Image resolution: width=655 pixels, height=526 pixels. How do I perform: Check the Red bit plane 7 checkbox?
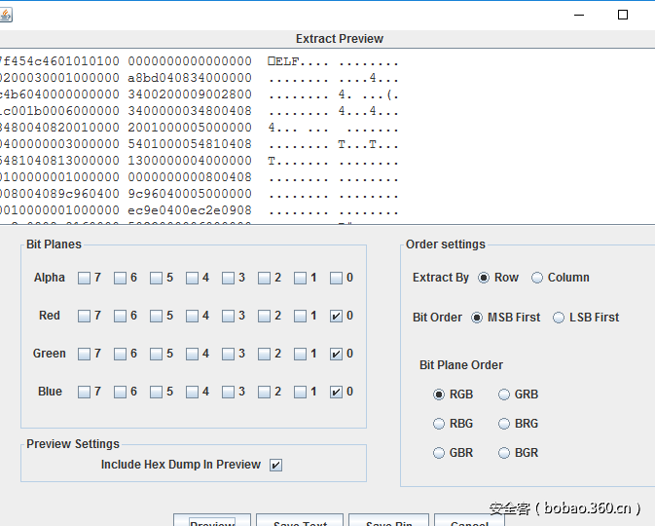(x=84, y=316)
